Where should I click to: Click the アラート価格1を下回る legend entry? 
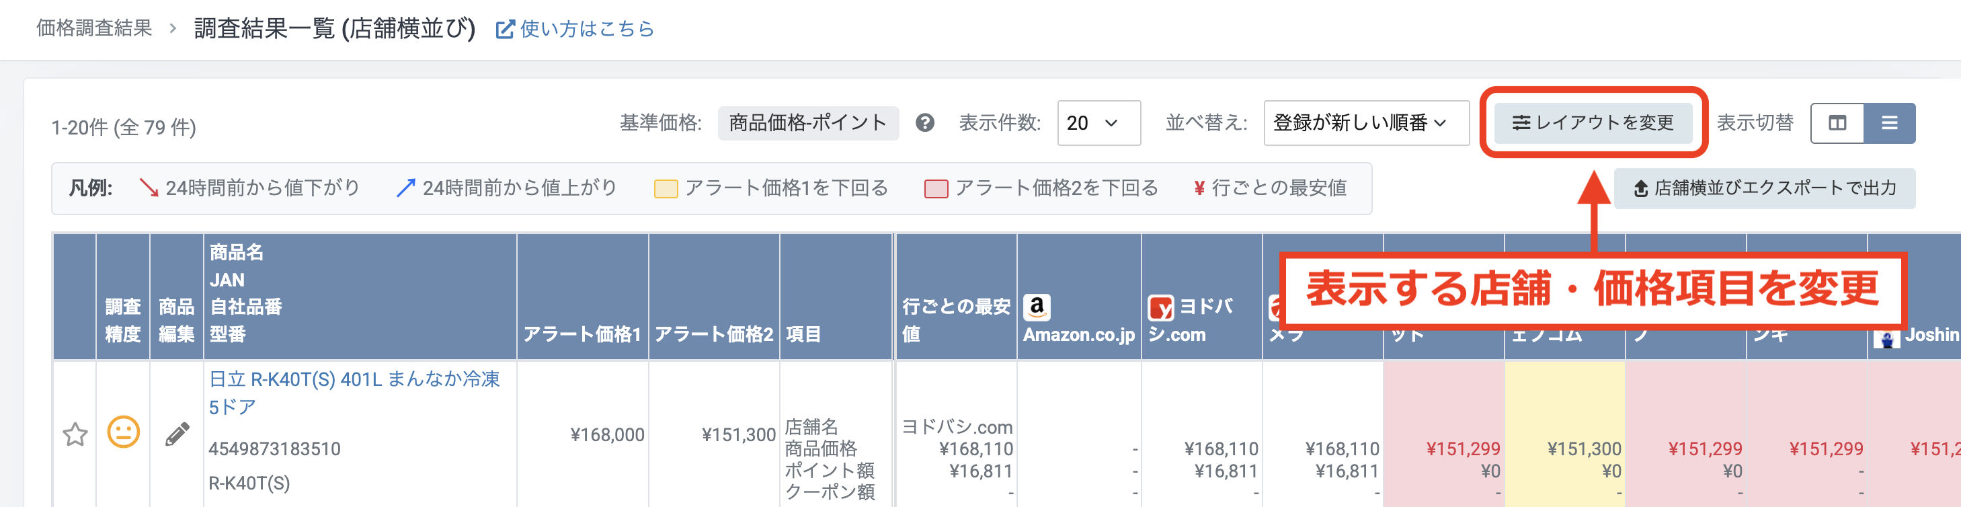771,188
